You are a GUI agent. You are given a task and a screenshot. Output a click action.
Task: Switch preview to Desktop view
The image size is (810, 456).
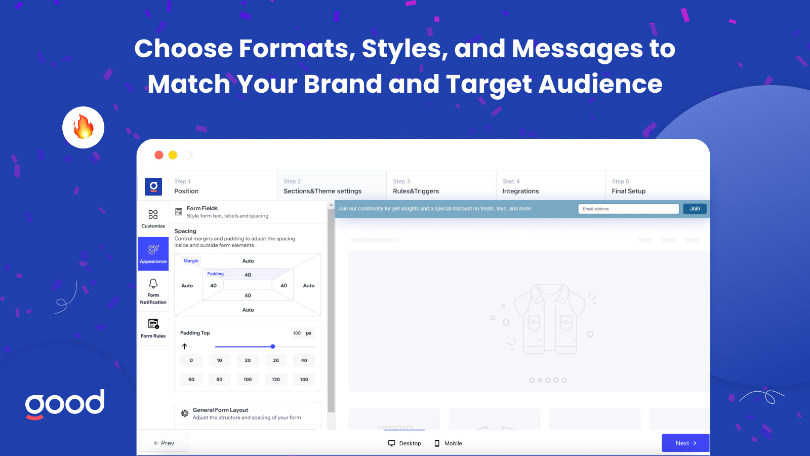(x=404, y=443)
